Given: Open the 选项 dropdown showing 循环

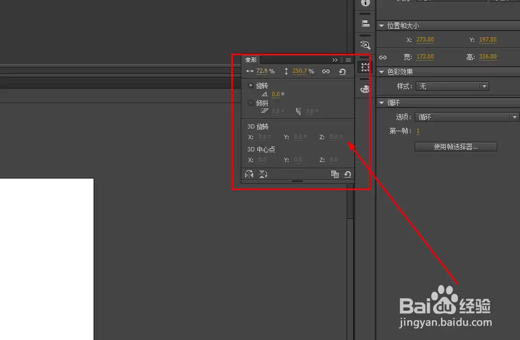Looking at the screenshot, I should click(x=467, y=117).
